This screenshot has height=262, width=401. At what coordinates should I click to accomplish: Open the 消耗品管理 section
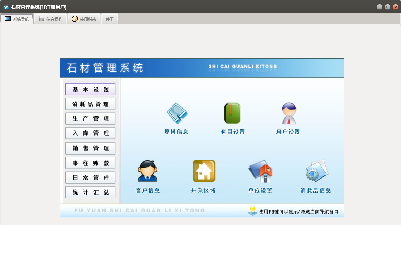point(90,104)
